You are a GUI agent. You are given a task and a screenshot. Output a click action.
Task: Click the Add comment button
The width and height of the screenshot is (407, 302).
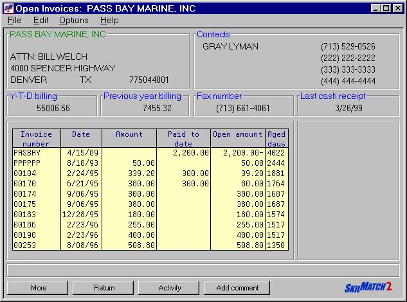pyautogui.click(x=237, y=288)
